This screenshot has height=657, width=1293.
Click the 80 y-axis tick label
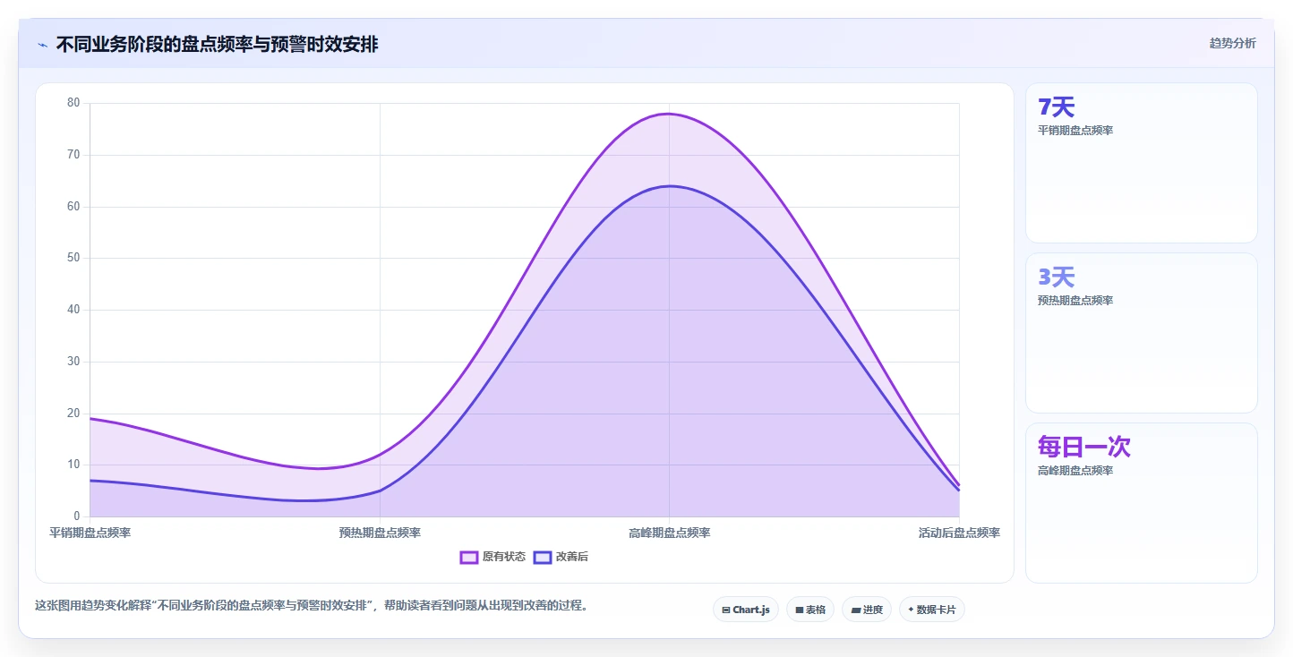click(x=73, y=103)
